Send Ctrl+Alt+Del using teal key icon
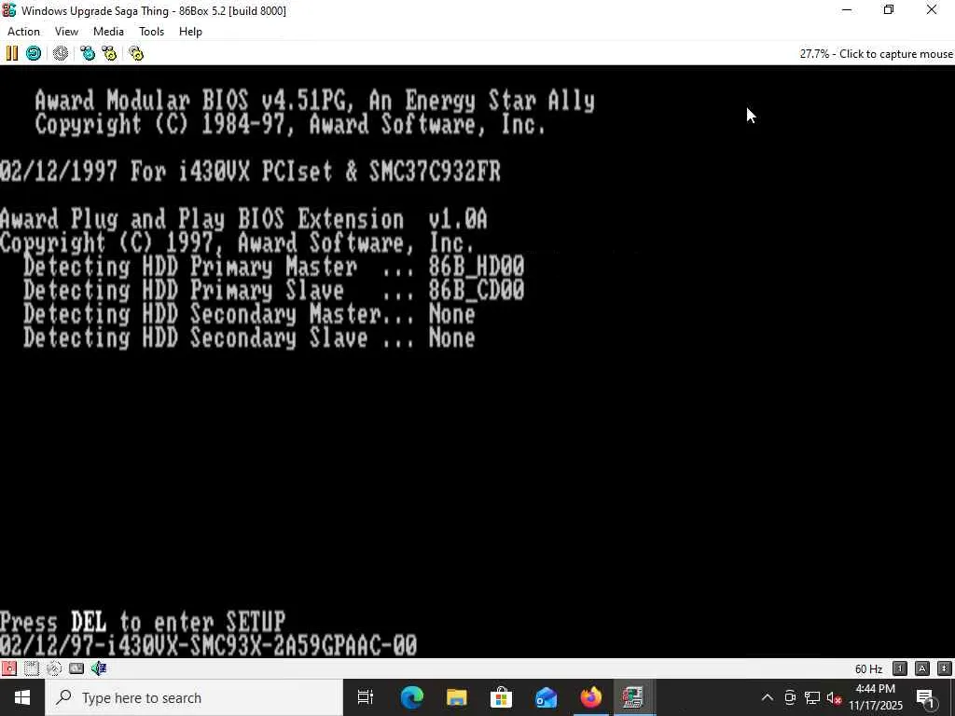 pos(88,53)
